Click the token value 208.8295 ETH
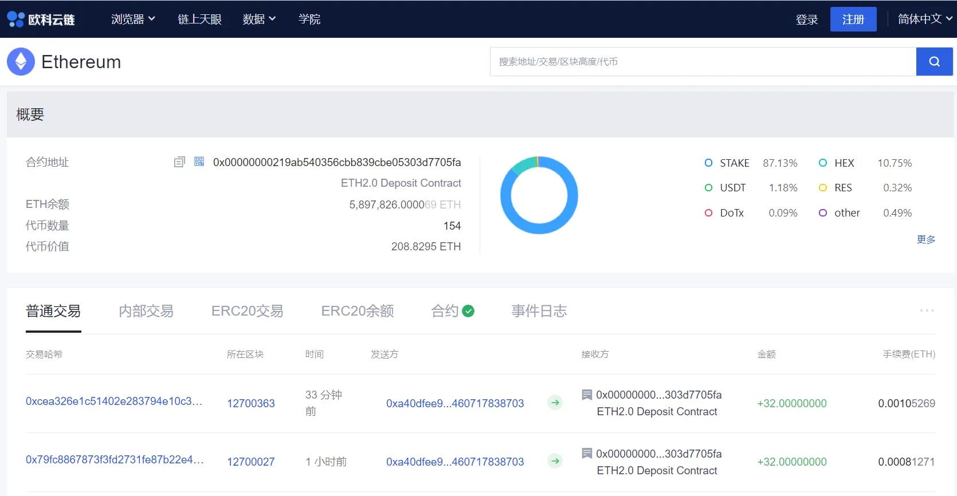This screenshot has height=496, width=957. [x=426, y=246]
